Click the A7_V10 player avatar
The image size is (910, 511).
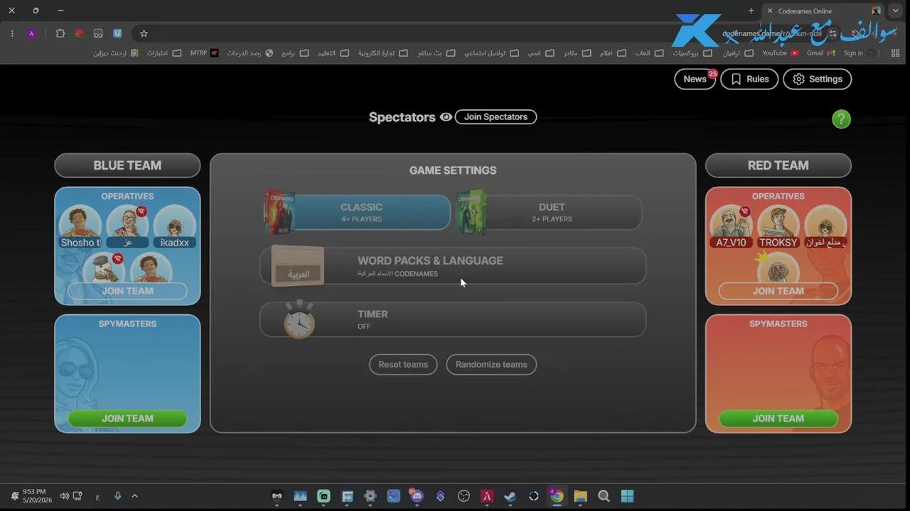[x=731, y=227]
